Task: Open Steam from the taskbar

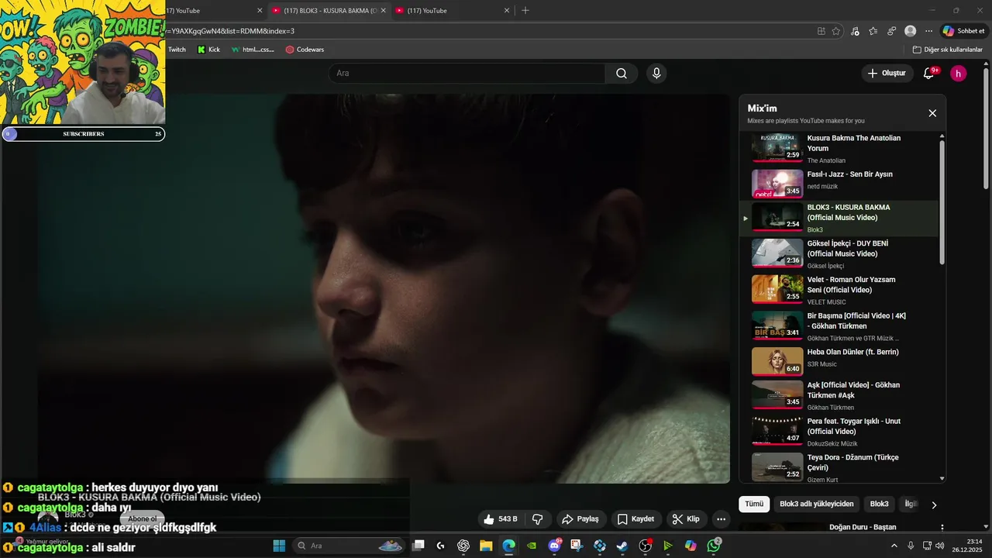Action: tap(622, 546)
